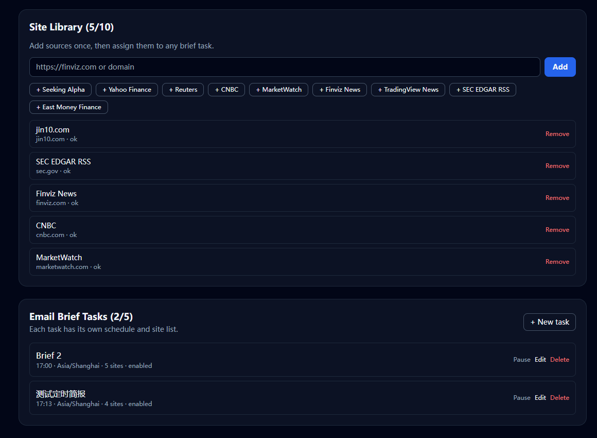Select the 'cnbc.com · ok' status text
Screen dimensions: 597x438
point(56,235)
